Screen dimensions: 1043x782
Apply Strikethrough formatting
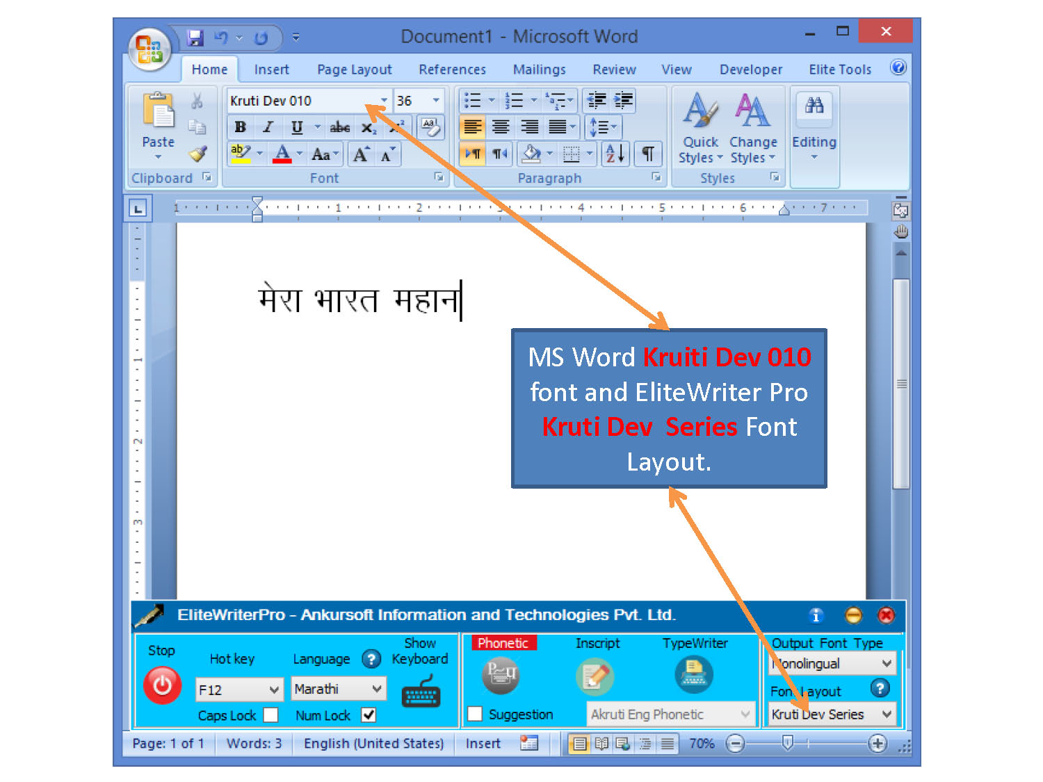pyautogui.click(x=340, y=127)
